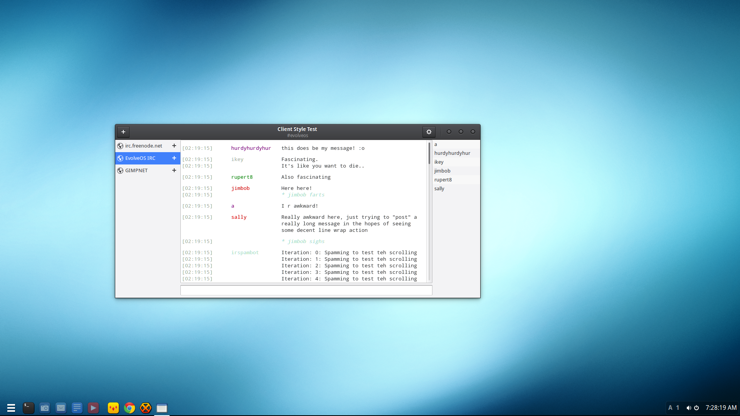Screen dimensions: 740x416
Task: Switch to the active window icon in the panel
Action: [162, 408]
